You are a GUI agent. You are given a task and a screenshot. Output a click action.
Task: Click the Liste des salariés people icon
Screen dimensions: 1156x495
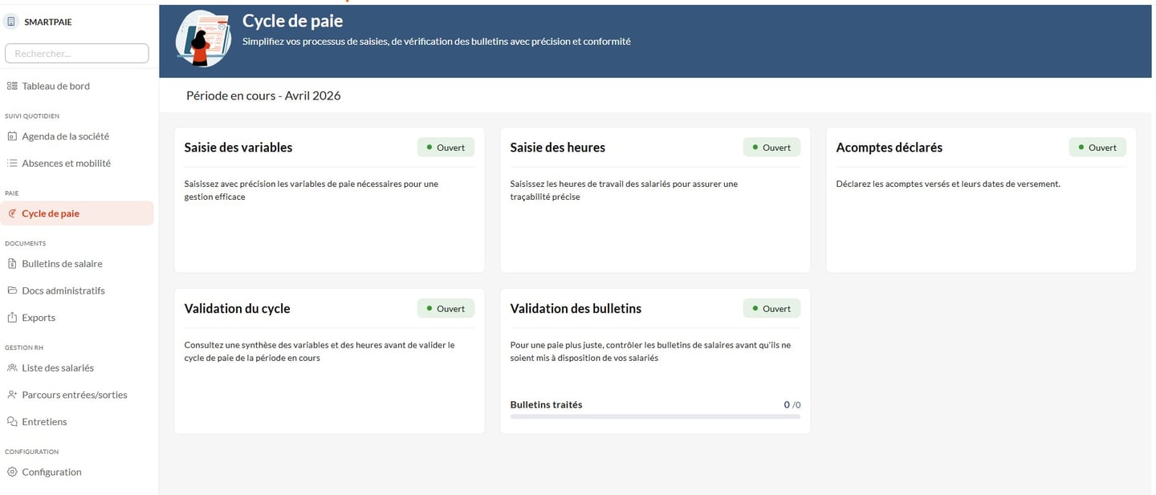coord(12,367)
